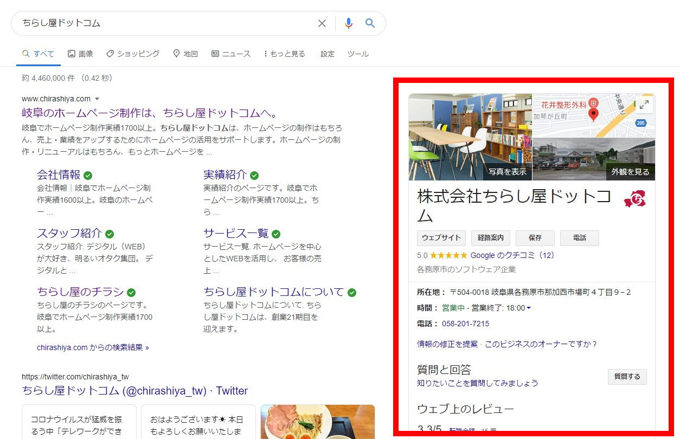
Task: Select the すべて tab
Action: click(38, 54)
